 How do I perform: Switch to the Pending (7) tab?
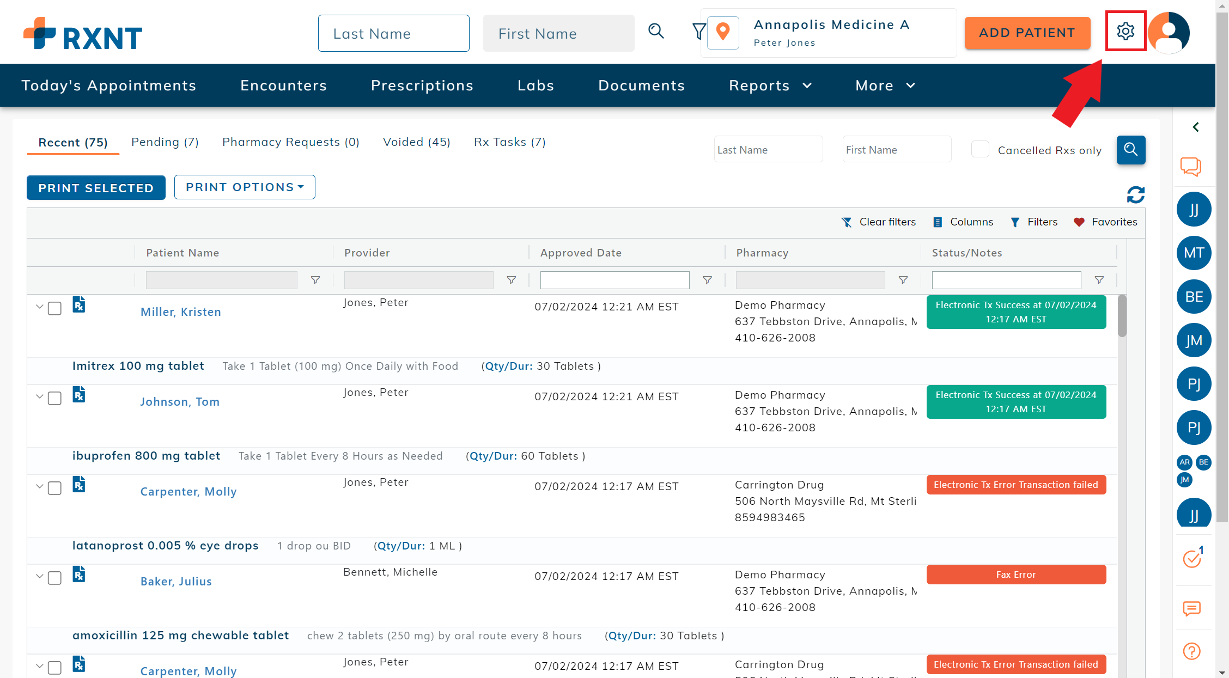point(165,142)
